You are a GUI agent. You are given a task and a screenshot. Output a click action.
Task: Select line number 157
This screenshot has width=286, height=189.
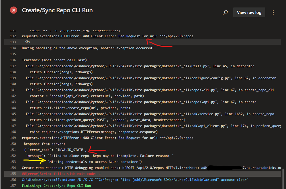pyautogui.click(x=12, y=186)
